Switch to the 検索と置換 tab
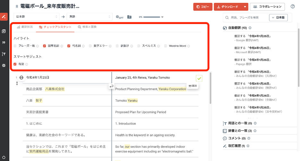Image resolution: width=304 pixels, height=161 pixels. click(x=87, y=27)
